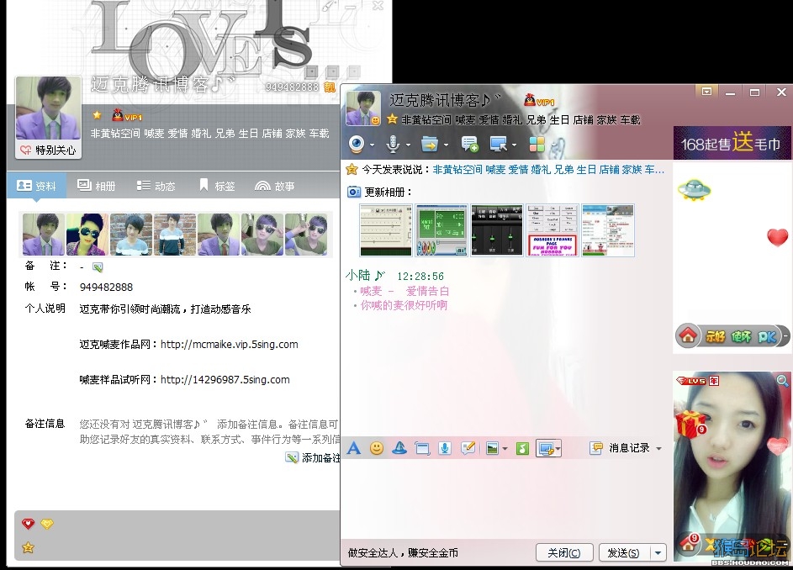
Task: Send a window shake to the contact
Action: pyautogui.click(x=422, y=448)
